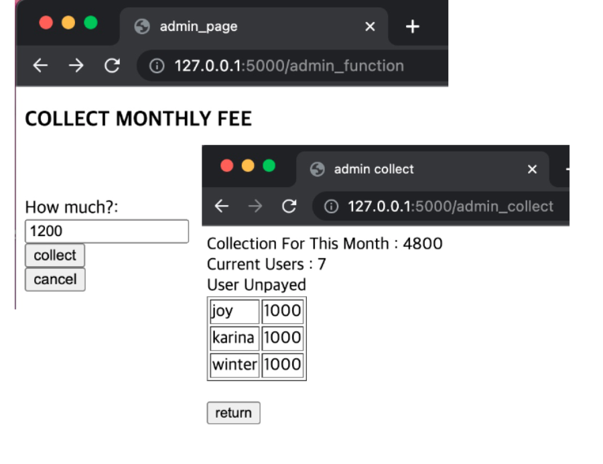Click the back arrow in the admin collect window

point(222,206)
